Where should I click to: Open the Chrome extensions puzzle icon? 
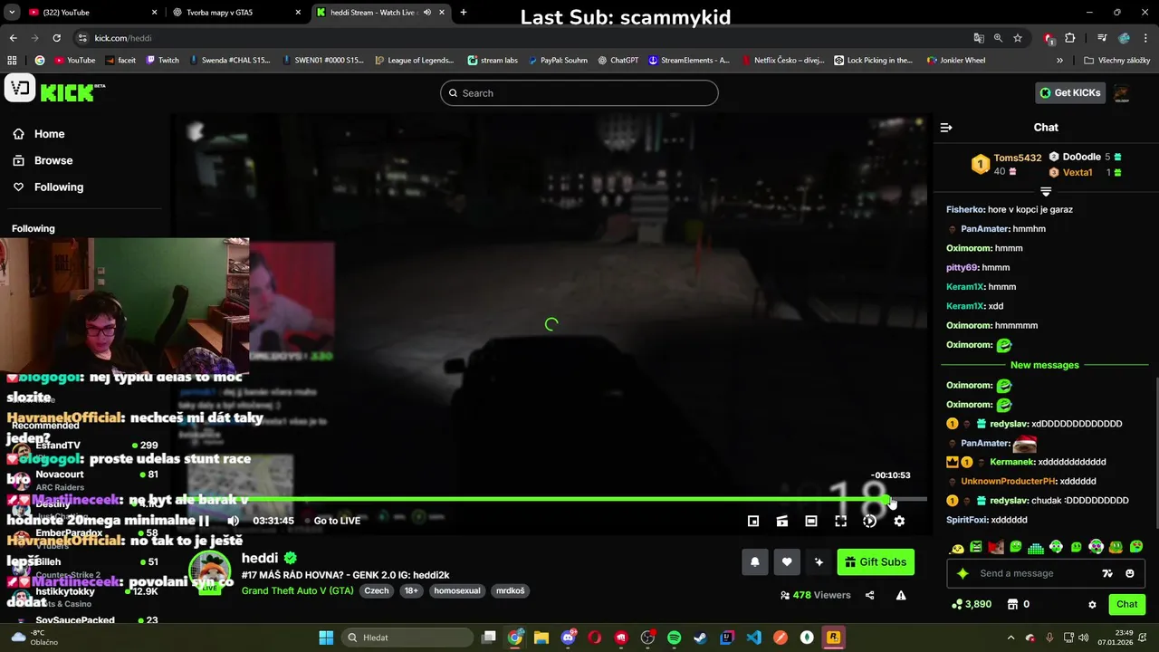click(x=1070, y=38)
